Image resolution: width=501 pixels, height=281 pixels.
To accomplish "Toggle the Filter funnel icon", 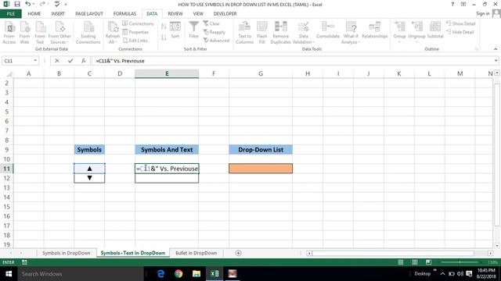I will tap(193, 30).
